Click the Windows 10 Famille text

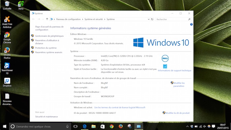point(83,39)
